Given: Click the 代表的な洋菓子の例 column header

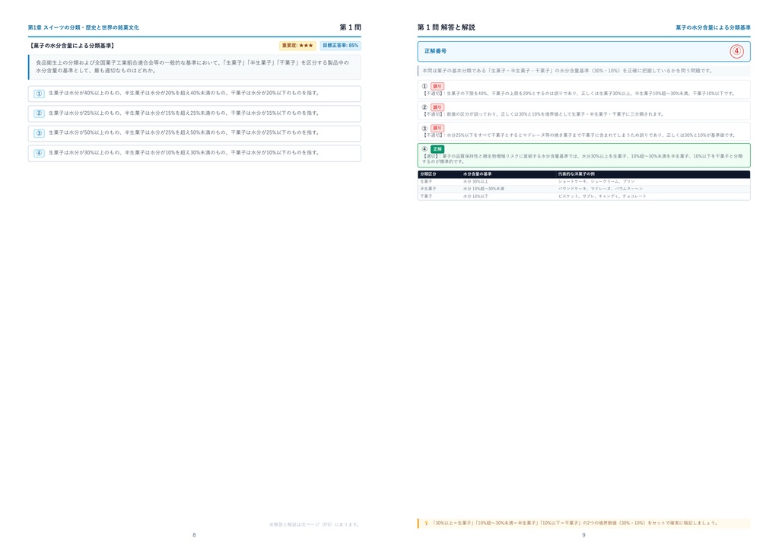Looking at the screenshot, I should [577, 174].
